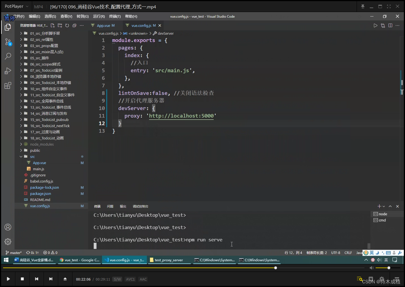Open the Extensions view icon

8,85
